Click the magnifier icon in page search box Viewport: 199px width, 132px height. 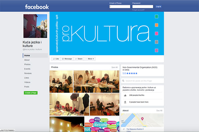pos(124,81)
